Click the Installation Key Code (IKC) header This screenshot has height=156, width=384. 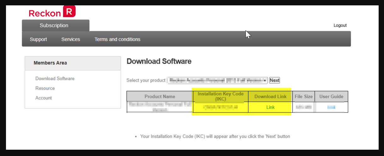pyautogui.click(x=220, y=96)
